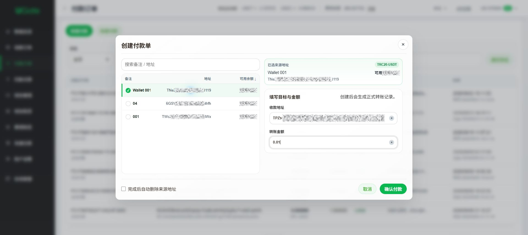528x235 pixels.
Task: Click the TWc… address in row 001
Action: point(186,117)
